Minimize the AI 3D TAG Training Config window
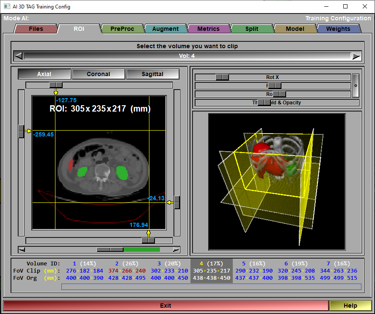This screenshot has width=375, height=314. (x=326, y=6)
